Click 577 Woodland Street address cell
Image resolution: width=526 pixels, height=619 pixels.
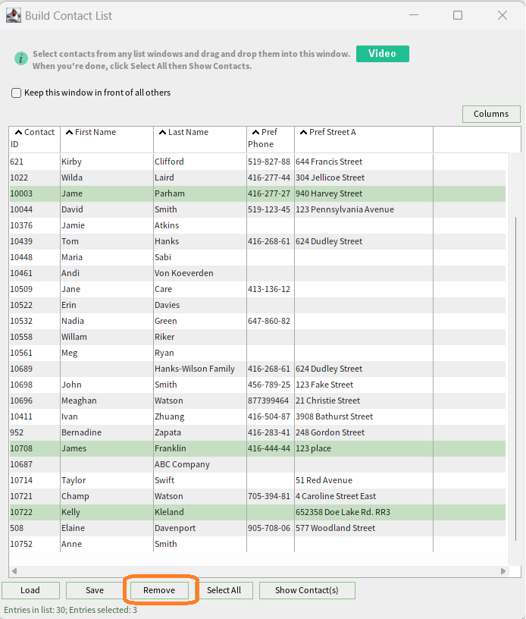tap(364, 528)
